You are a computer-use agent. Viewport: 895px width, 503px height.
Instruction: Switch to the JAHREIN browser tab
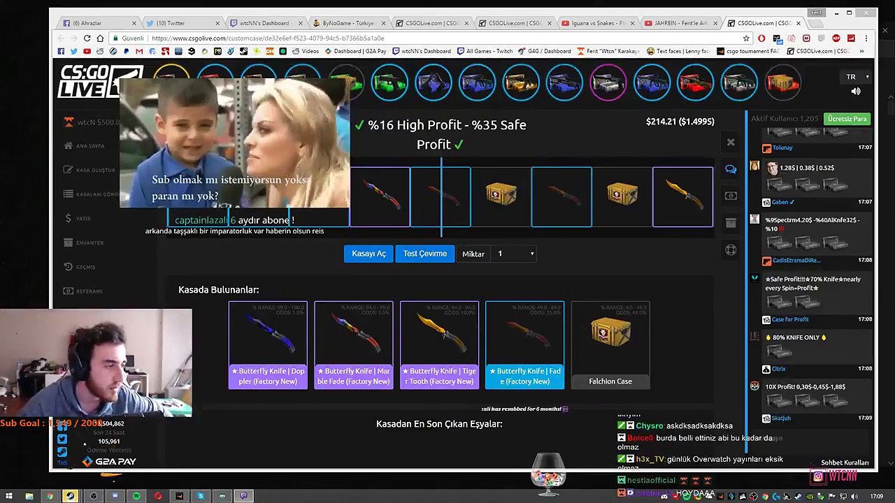pos(680,23)
